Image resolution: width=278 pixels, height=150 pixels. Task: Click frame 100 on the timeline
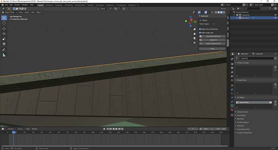93,132
